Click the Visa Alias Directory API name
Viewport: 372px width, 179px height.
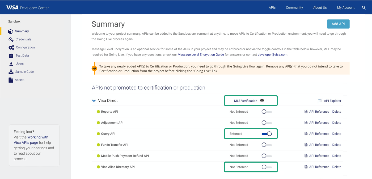[118, 167]
